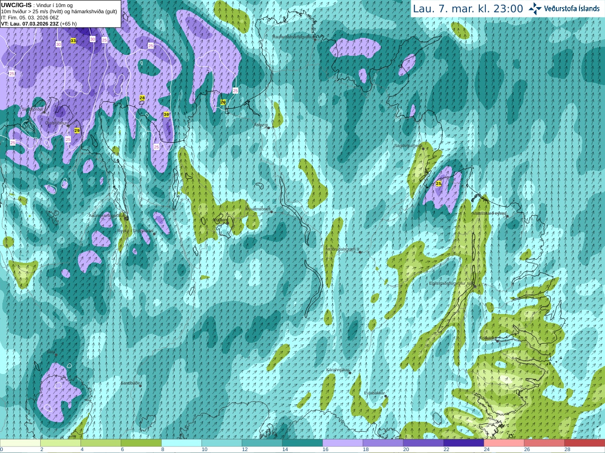Click the 10m hviður > 25 m/s description line
605x453 pixels.
click(59, 11)
